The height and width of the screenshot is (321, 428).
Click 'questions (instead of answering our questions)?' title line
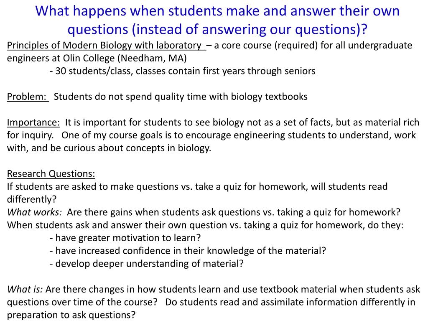217,29
